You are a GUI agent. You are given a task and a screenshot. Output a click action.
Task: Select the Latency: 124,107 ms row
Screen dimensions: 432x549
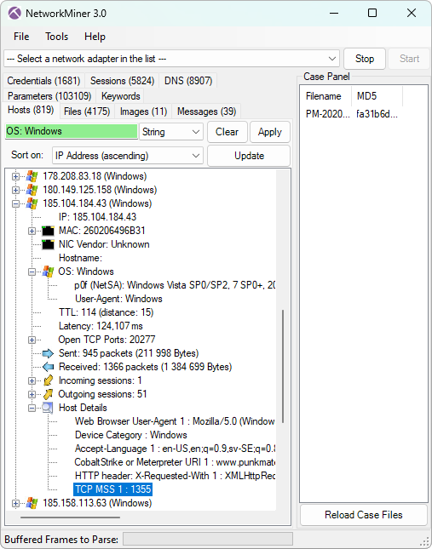click(x=101, y=326)
